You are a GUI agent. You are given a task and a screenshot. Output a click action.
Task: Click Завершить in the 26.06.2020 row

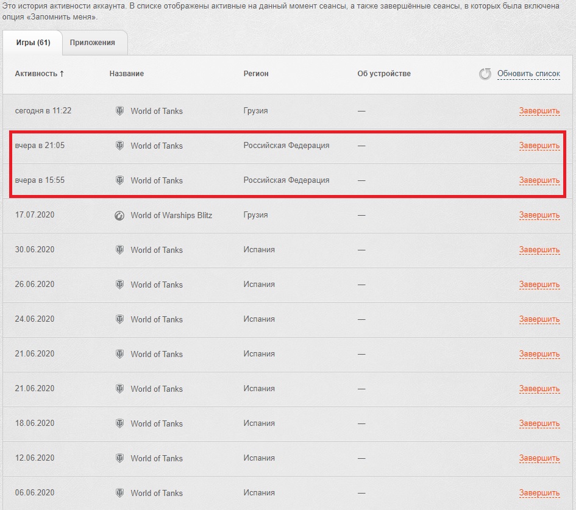539,285
